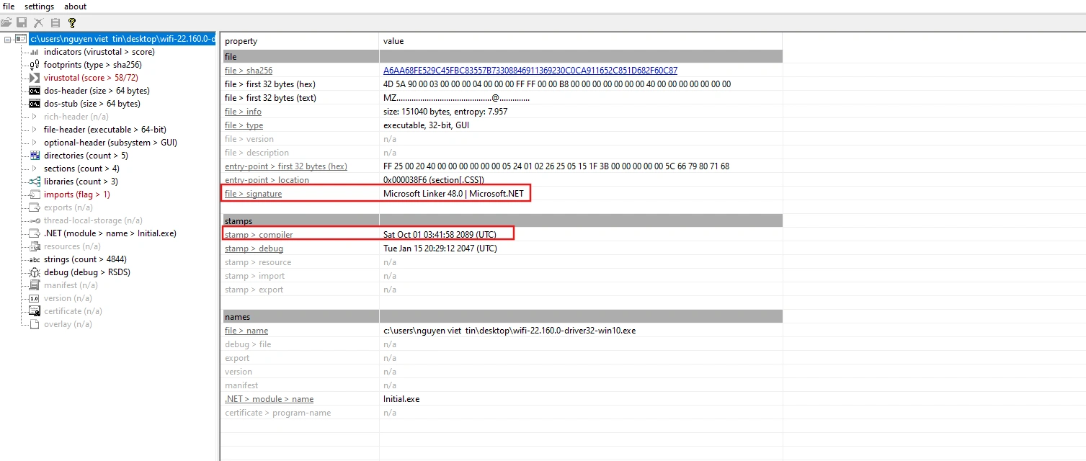Open the sha256 hash hyperlink

point(530,70)
